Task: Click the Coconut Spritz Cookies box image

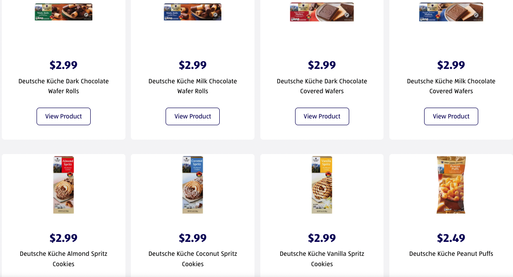Action: click(x=193, y=185)
